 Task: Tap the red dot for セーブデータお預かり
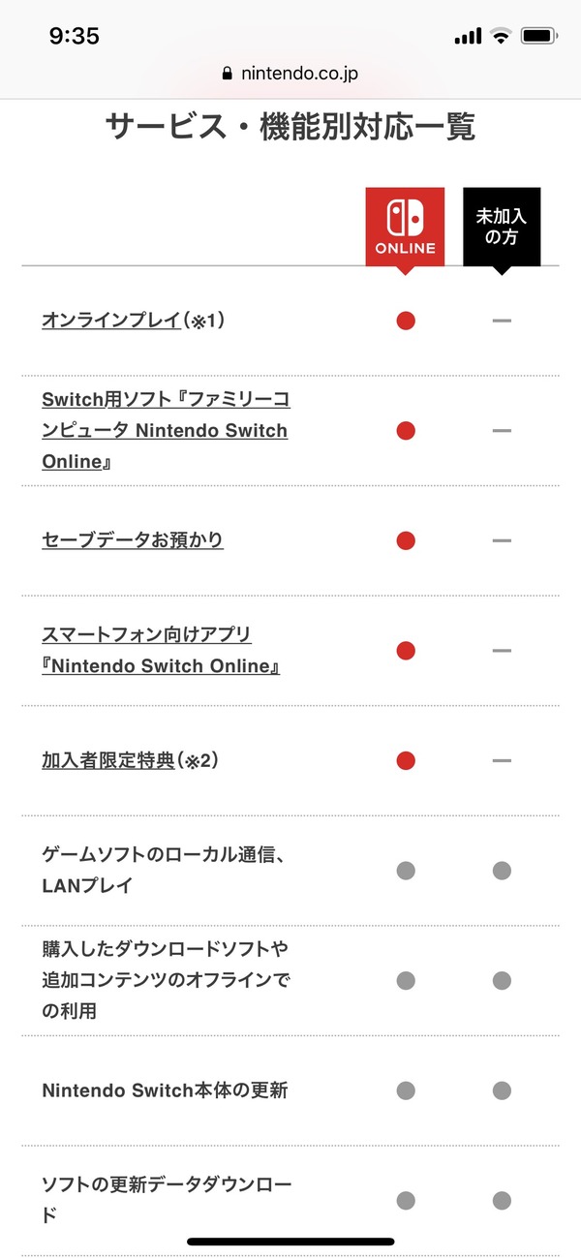coord(406,540)
